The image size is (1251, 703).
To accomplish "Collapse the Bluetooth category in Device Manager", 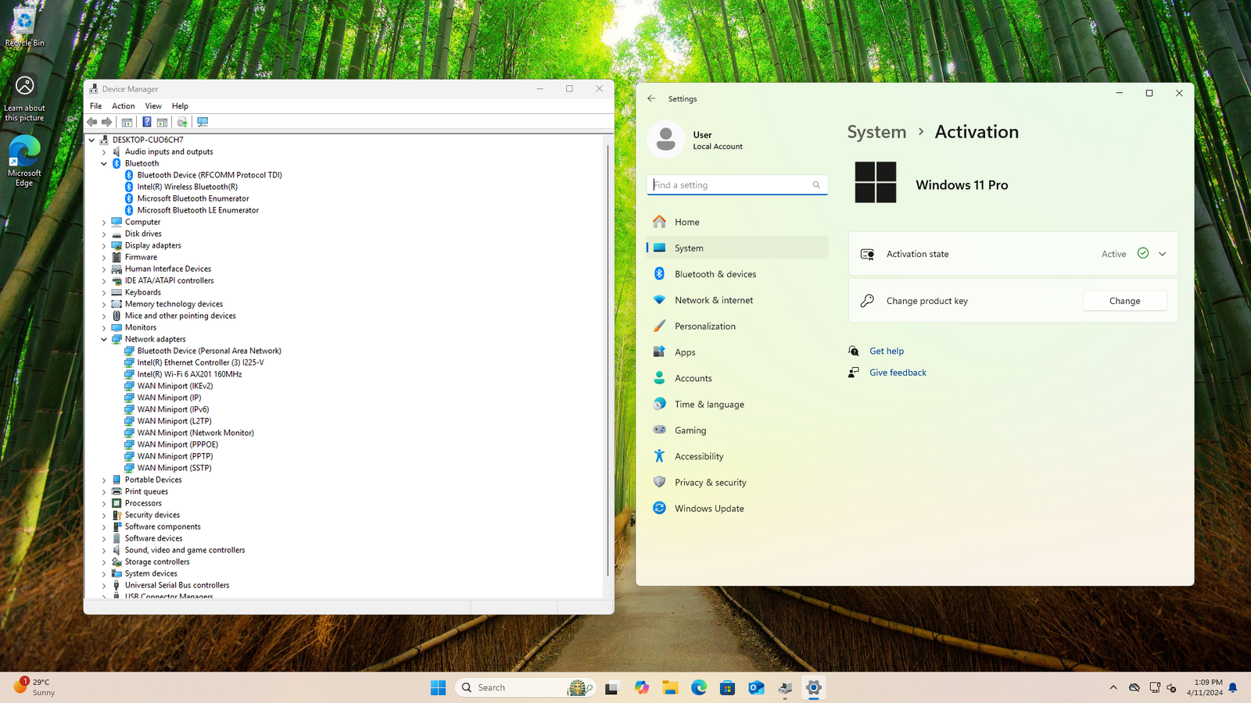I will pyautogui.click(x=104, y=163).
